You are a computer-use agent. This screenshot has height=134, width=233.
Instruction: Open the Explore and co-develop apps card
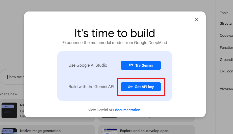[144, 131]
